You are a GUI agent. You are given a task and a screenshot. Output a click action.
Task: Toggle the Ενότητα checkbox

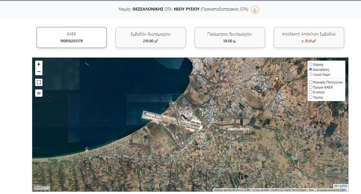pyautogui.click(x=311, y=92)
